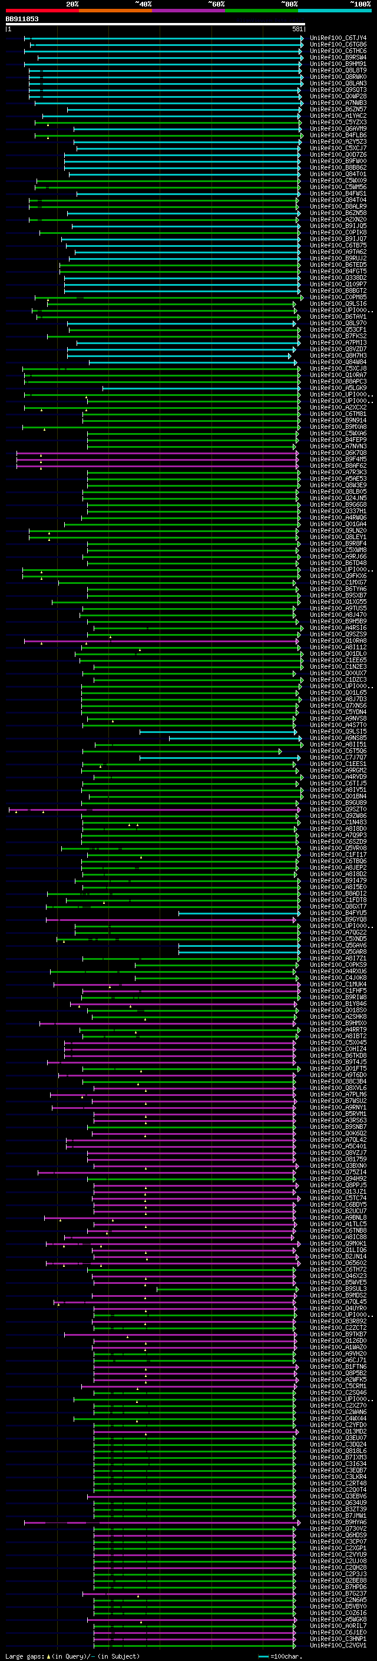Open hit UniRef100_B9RSW4

(338, 57)
